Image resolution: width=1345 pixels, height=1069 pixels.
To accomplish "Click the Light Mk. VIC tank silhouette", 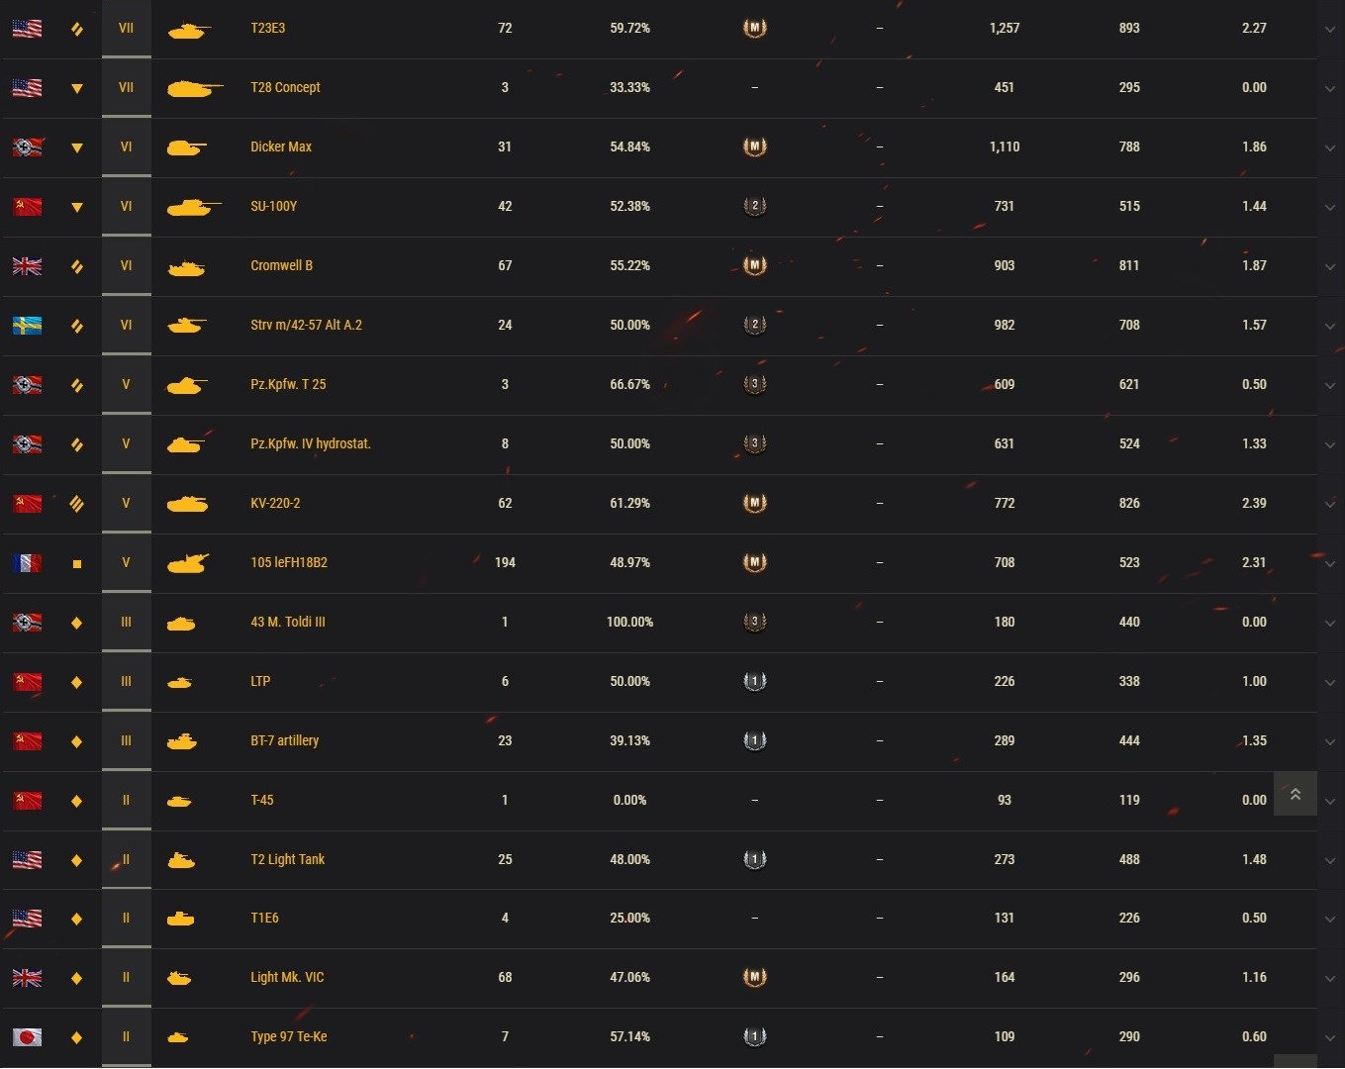I will click(x=179, y=978).
